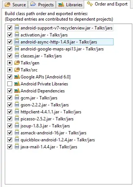Viewport: 133px width, 187px height.
Task: Uncheck Android Dependencies checkbox
Action: pyautogui.click(x=10, y=91)
